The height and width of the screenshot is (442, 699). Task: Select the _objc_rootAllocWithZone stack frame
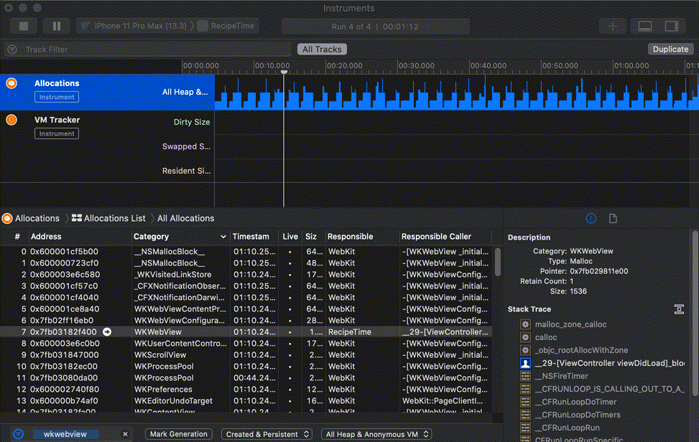(x=581, y=350)
